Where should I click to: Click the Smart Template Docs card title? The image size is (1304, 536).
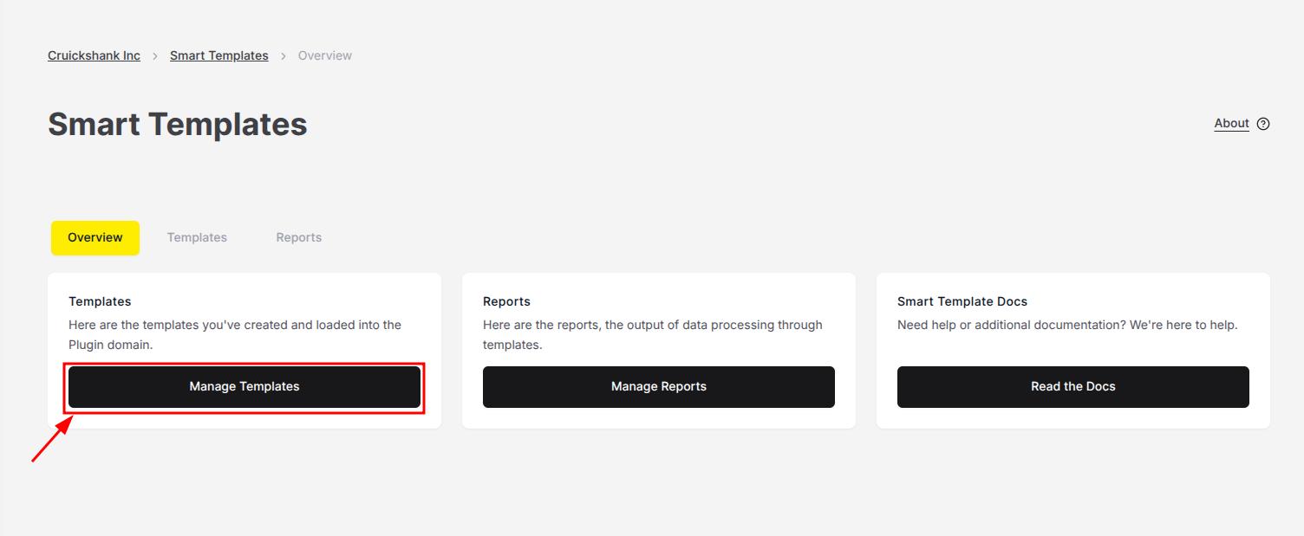[x=962, y=301]
